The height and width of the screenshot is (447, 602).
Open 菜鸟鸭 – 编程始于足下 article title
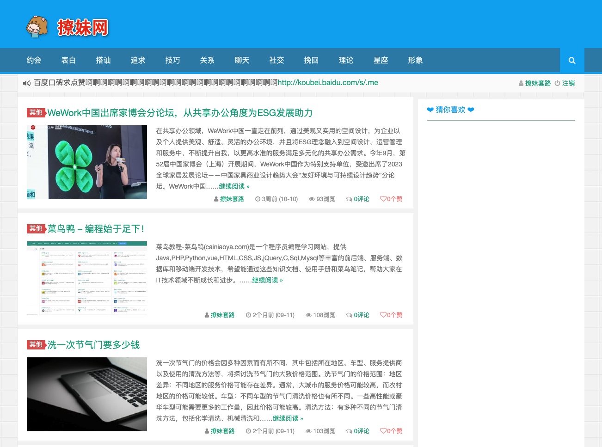pos(96,229)
